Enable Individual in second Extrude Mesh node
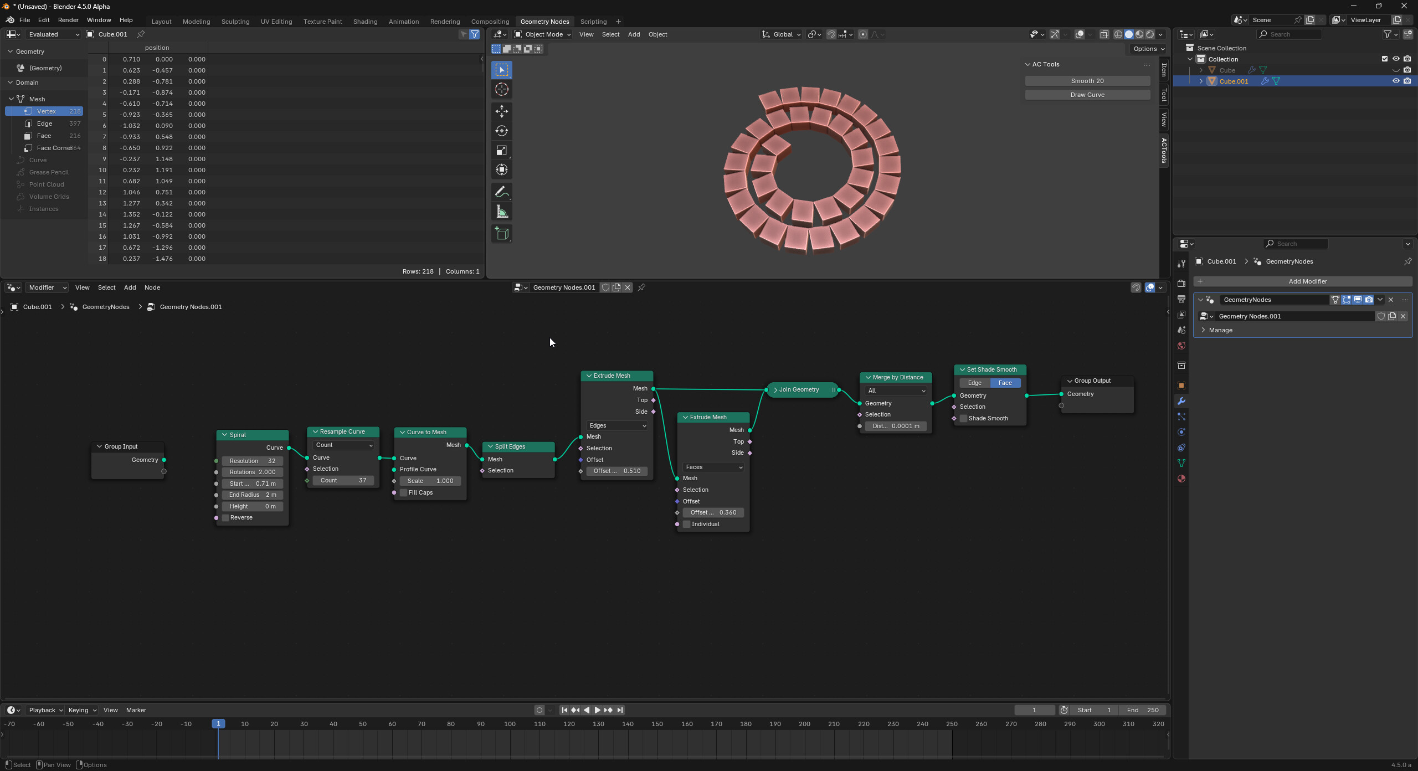This screenshot has width=1418, height=771. click(x=687, y=525)
